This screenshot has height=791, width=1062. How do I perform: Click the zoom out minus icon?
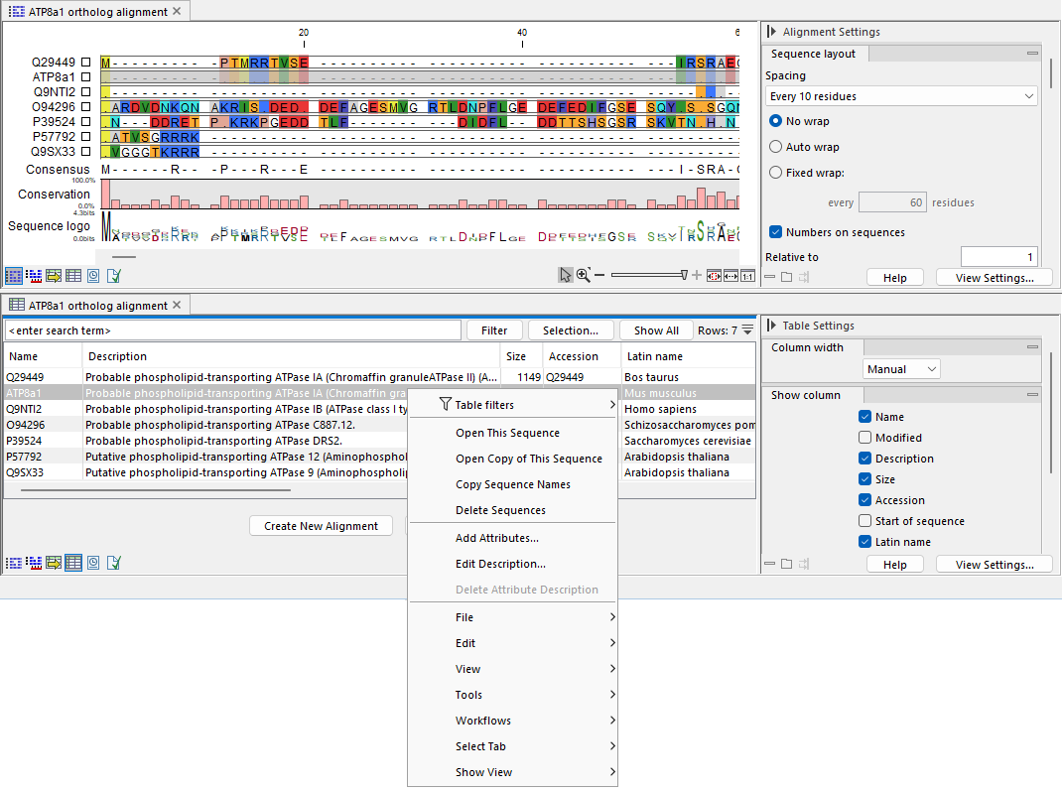[599, 275]
